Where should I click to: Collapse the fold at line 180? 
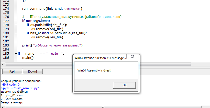(16, 33)
